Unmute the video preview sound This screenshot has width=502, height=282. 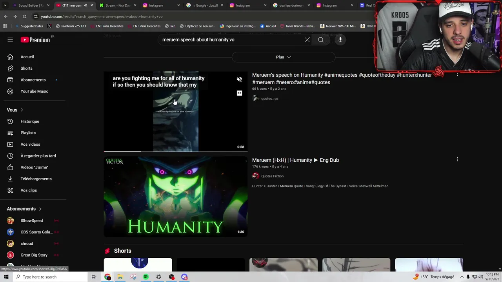click(239, 79)
